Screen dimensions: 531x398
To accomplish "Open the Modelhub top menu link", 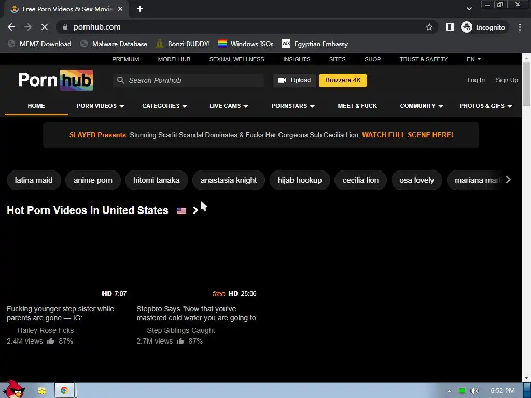I will coord(174,59).
